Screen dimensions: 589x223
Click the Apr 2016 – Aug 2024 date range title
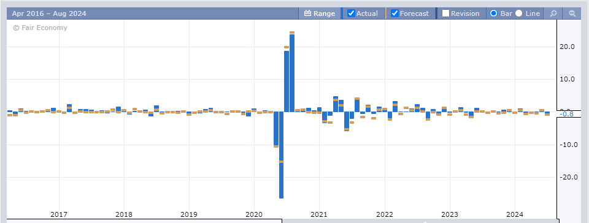49,13
